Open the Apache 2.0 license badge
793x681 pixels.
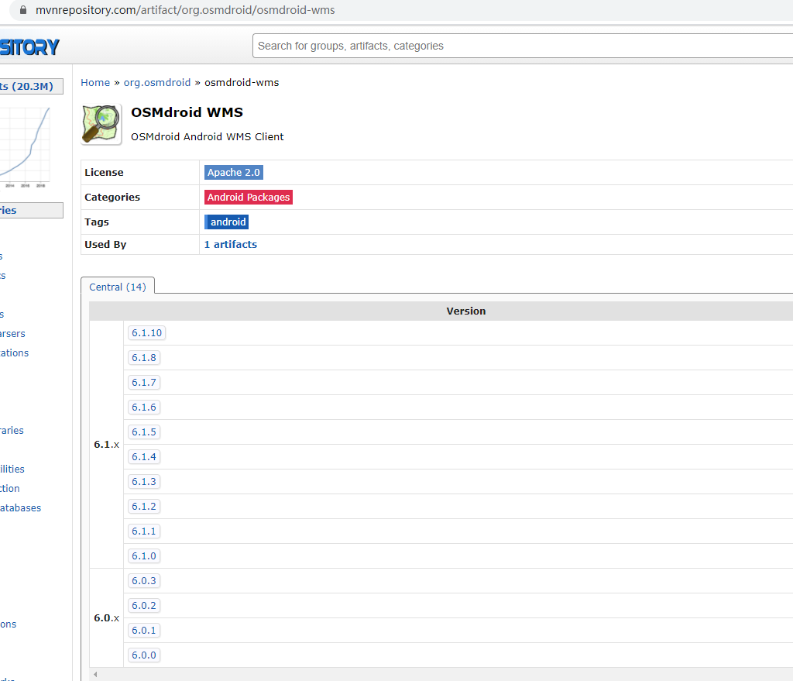pos(233,172)
